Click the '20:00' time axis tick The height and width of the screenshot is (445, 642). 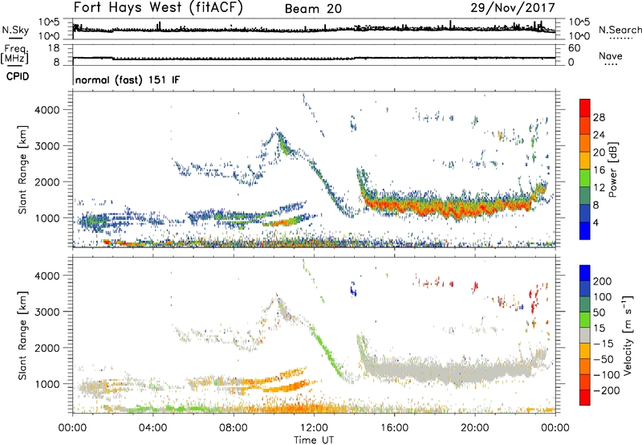click(x=474, y=428)
